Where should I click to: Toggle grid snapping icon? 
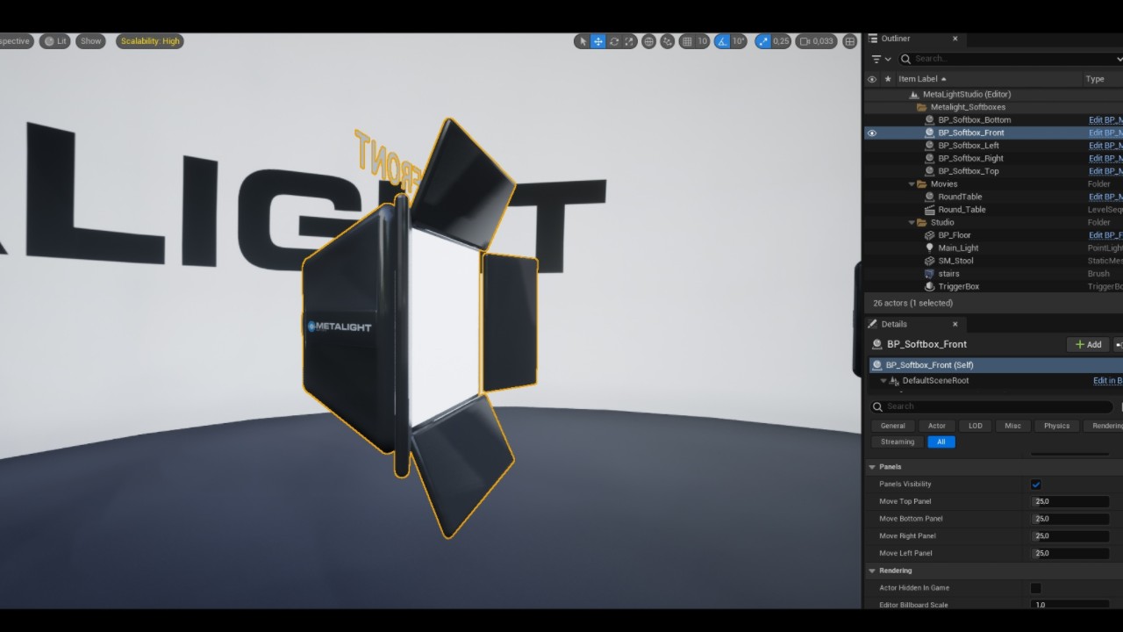687,41
